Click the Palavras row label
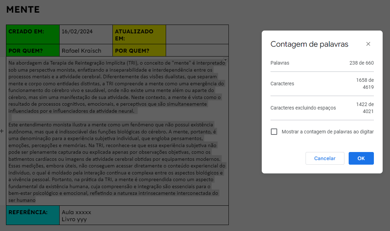 [x=280, y=63]
